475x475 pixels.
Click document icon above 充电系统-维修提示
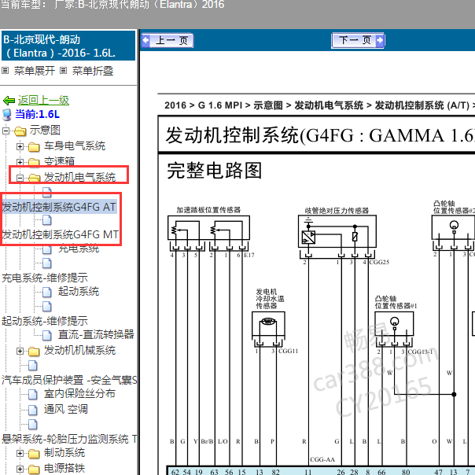click(47, 263)
